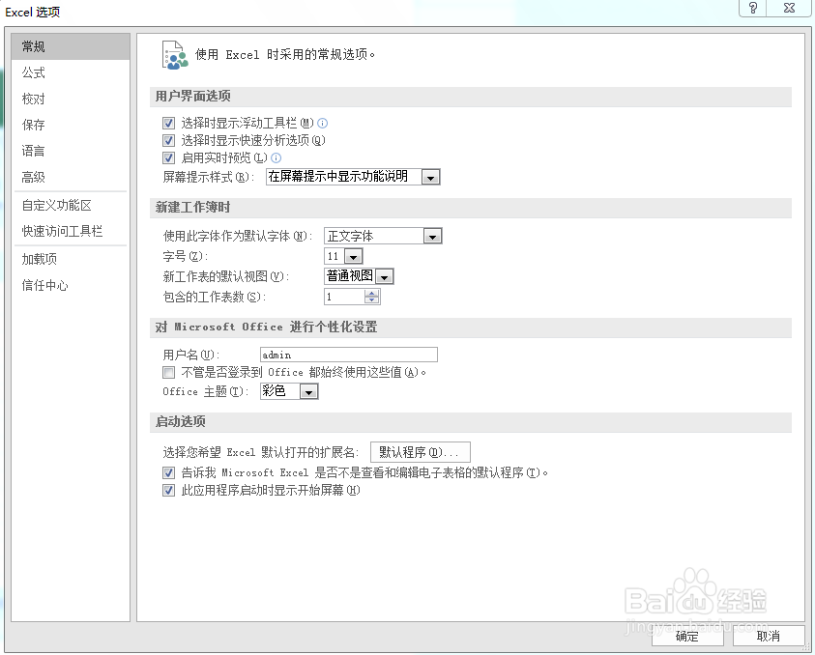Click the 取消 button

click(x=769, y=636)
